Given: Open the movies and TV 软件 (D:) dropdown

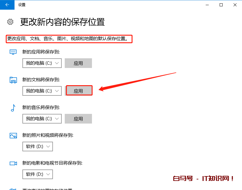Looking at the screenshot, I should click(38, 174).
